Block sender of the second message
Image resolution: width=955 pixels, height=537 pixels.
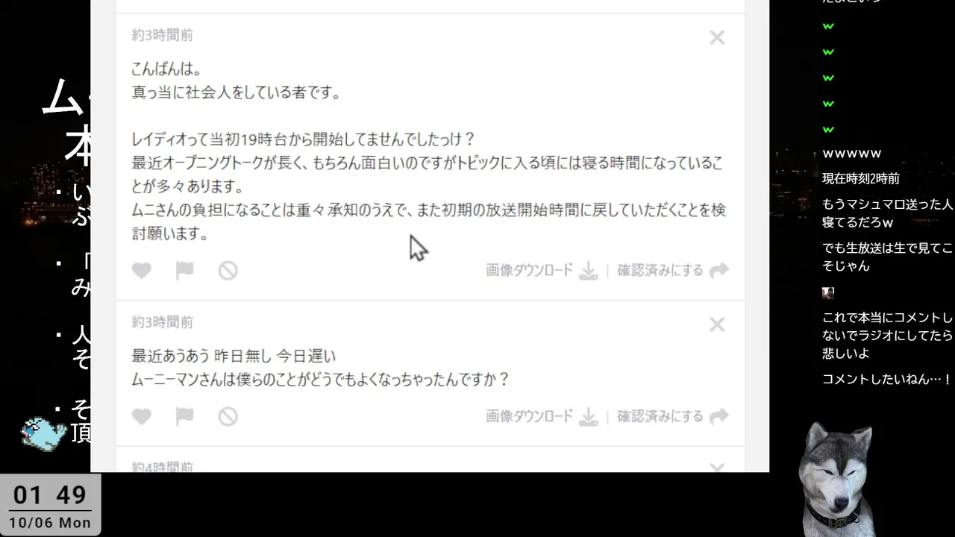[228, 416]
